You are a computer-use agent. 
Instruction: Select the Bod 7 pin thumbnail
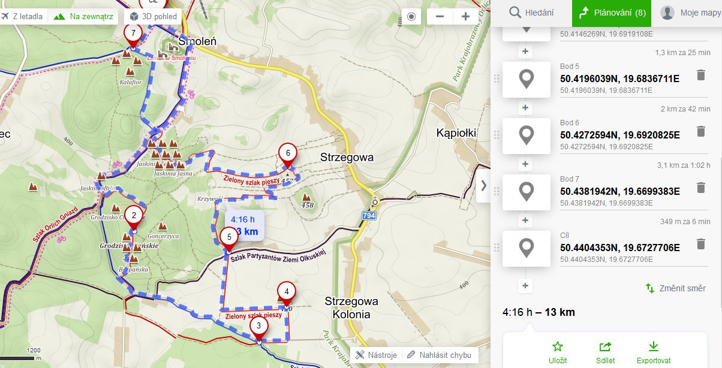526,192
